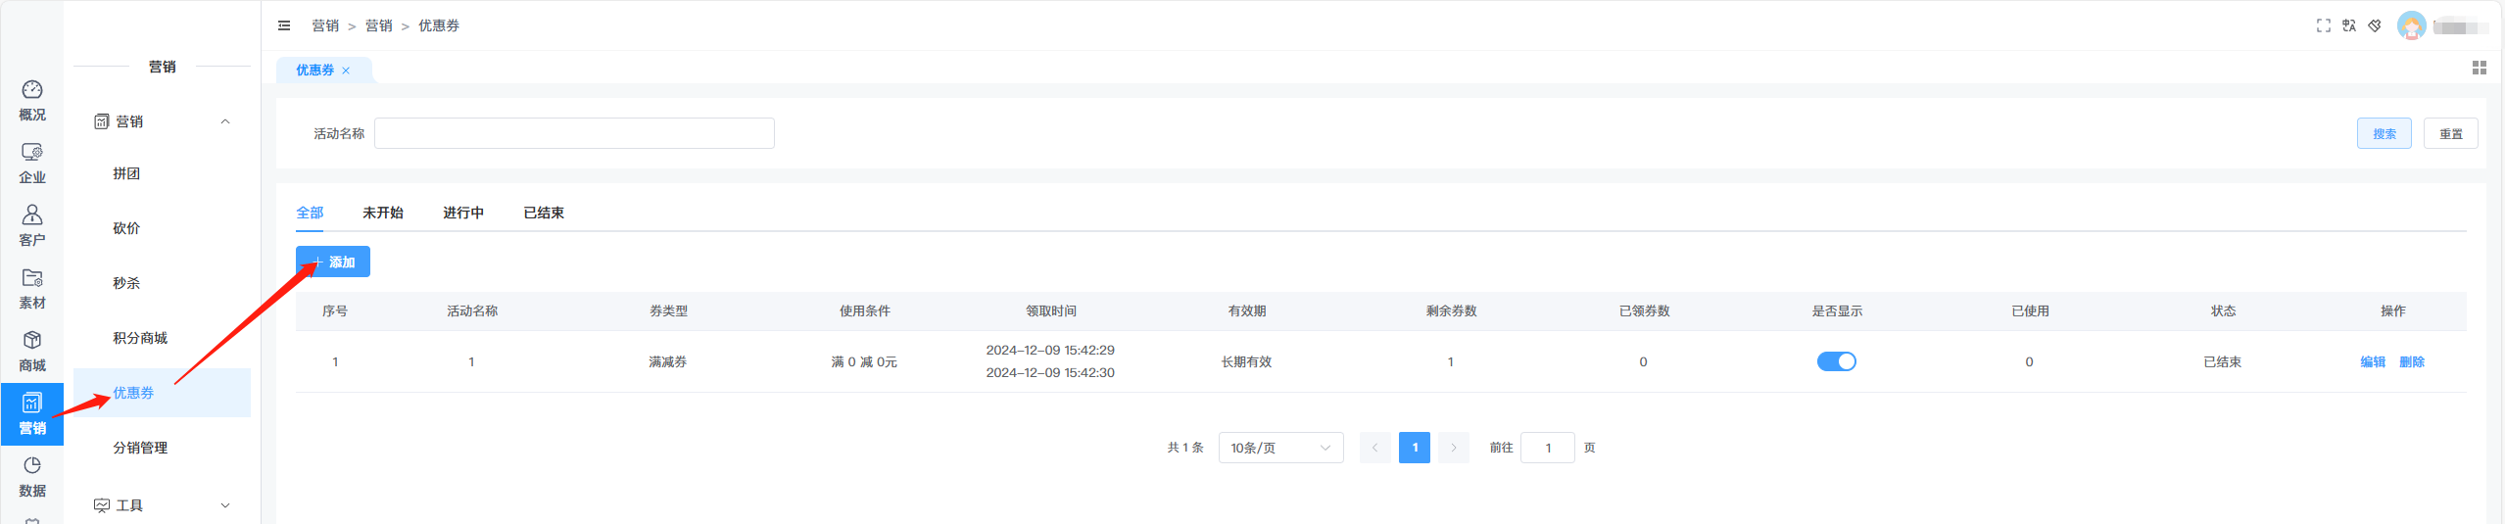This screenshot has height=524, width=2505.
Task: Enter fullscreen using the top-right icon
Action: (2323, 25)
